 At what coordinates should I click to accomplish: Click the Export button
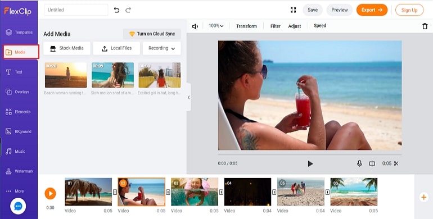pos(372,10)
